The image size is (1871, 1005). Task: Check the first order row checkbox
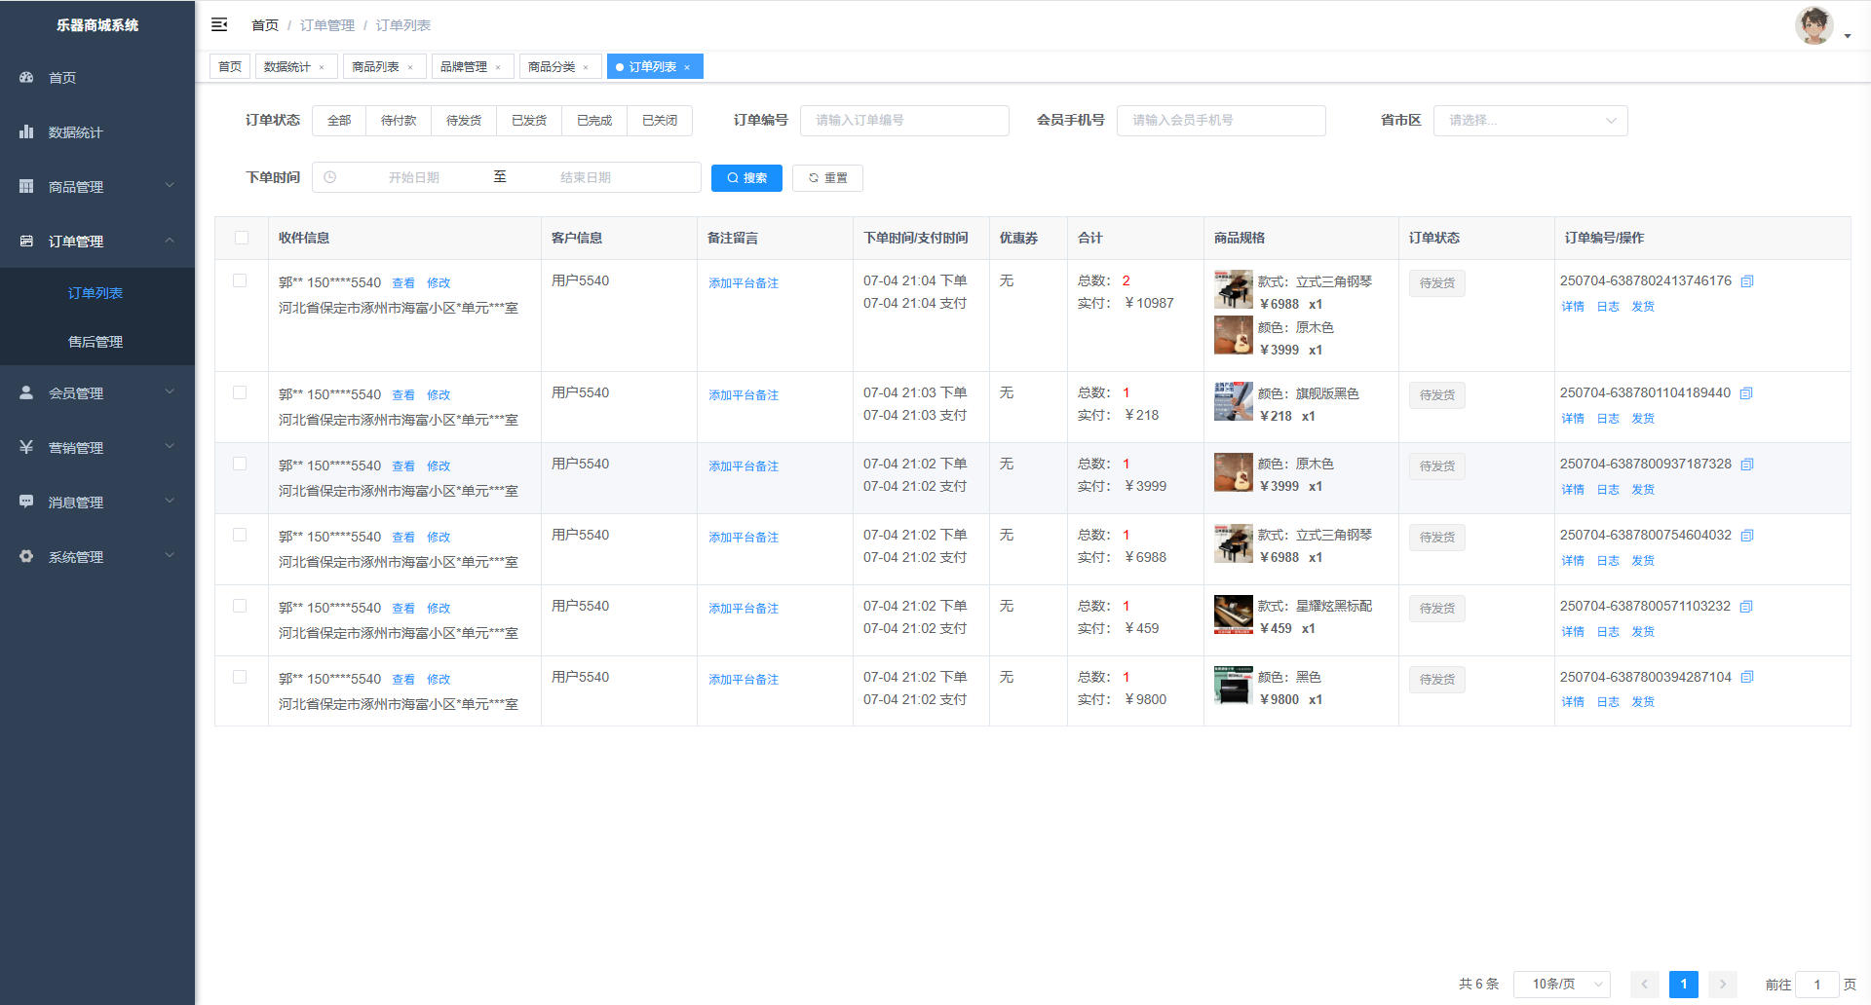click(240, 281)
